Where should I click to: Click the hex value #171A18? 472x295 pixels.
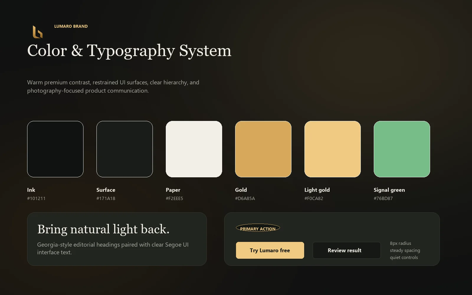(x=106, y=198)
